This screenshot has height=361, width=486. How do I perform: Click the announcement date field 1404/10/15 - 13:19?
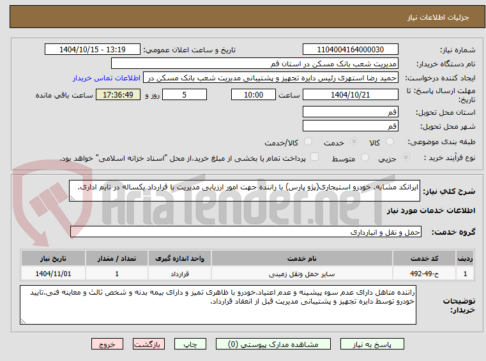93,50
